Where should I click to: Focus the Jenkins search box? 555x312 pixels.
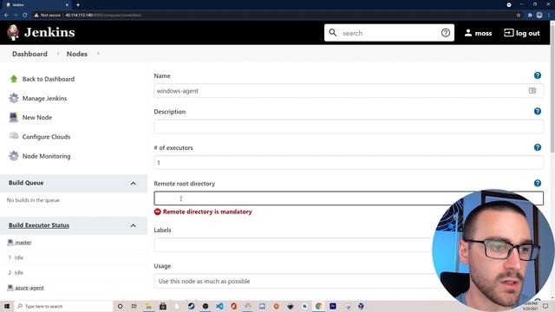389,33
